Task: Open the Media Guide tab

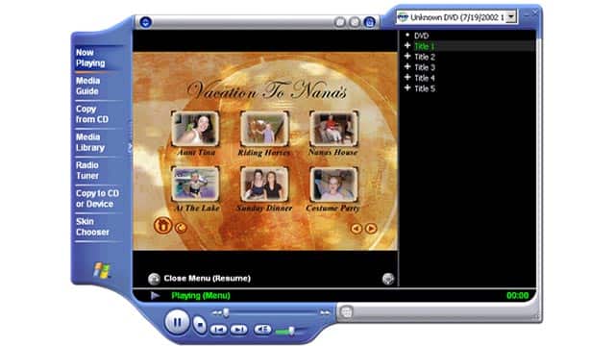Action: click(x=87, y=86)
